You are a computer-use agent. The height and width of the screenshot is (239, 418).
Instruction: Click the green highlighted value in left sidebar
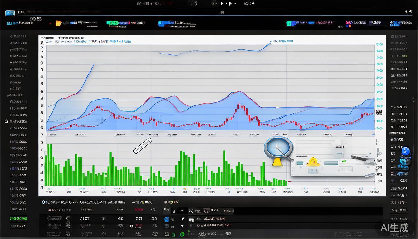[x=18, y=218]
